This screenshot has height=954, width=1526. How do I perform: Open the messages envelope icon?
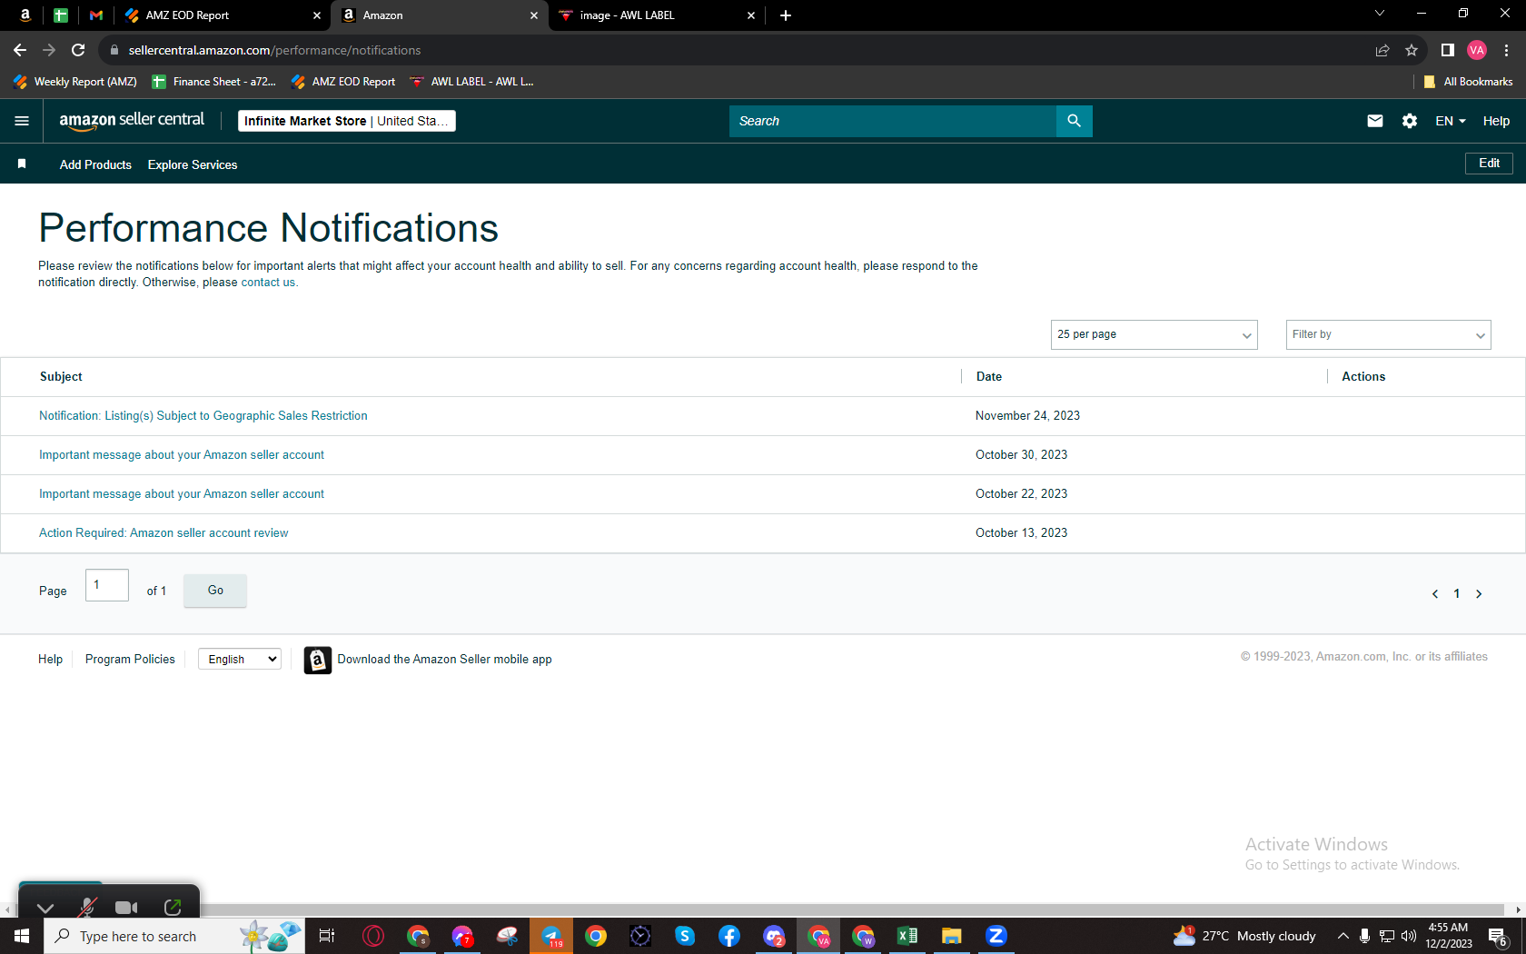coord(1375,121)
